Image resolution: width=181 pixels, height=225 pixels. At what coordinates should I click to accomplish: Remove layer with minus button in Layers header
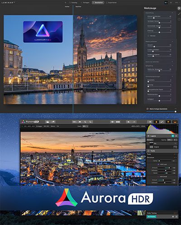pyautogui.click(x=176, y=136)
